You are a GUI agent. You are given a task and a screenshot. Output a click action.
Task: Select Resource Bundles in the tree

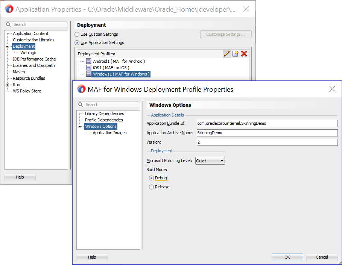(x=29, y=78)
